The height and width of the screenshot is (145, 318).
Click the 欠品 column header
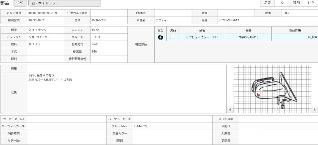click(x=173, y=30)
